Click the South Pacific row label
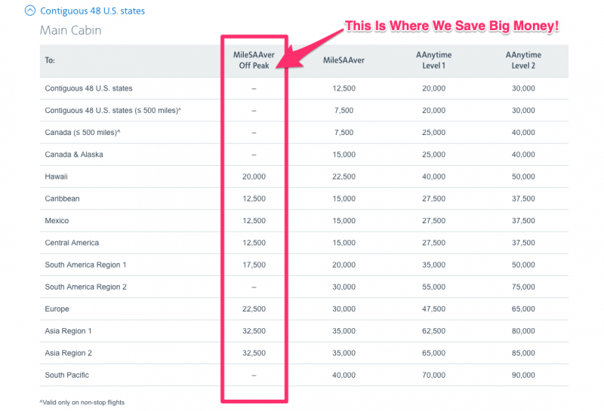Image resolution: width=604 pixels, height=411 pixels. [x=66, y=375]
